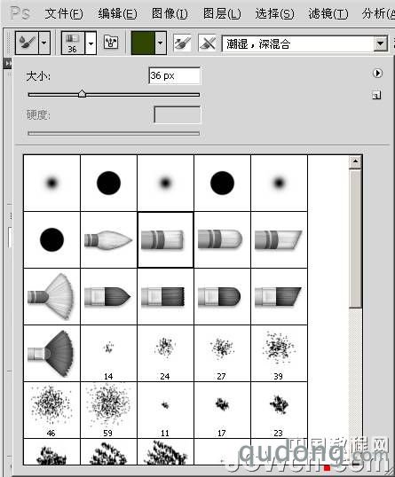Open the 图像(I) menu
This screenshot has height=477, width=395.
pyautogui.click(x=170, y=13)
